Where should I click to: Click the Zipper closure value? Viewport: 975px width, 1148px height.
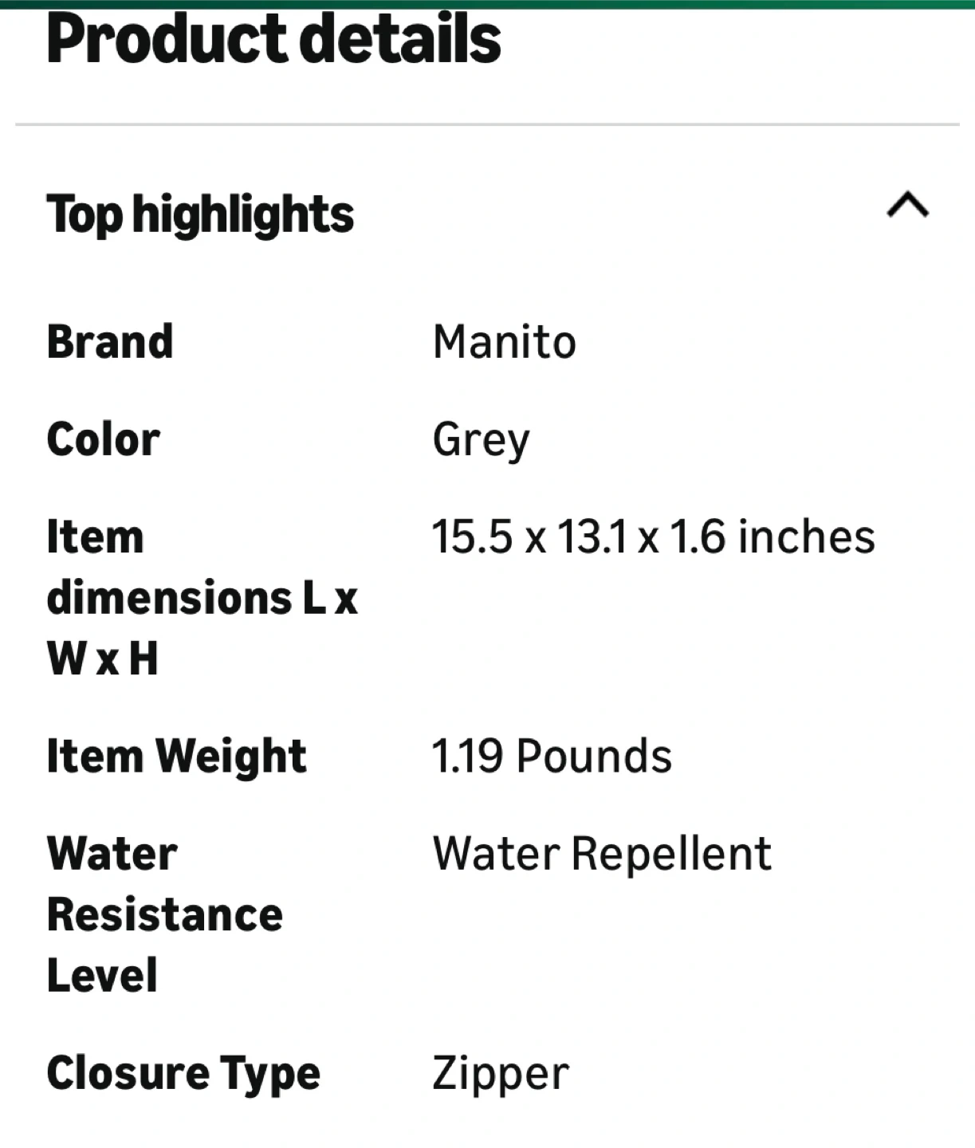tap(501, 1073)
